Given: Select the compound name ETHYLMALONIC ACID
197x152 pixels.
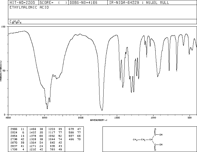Looking at the screenshot, I should (29, 7).
